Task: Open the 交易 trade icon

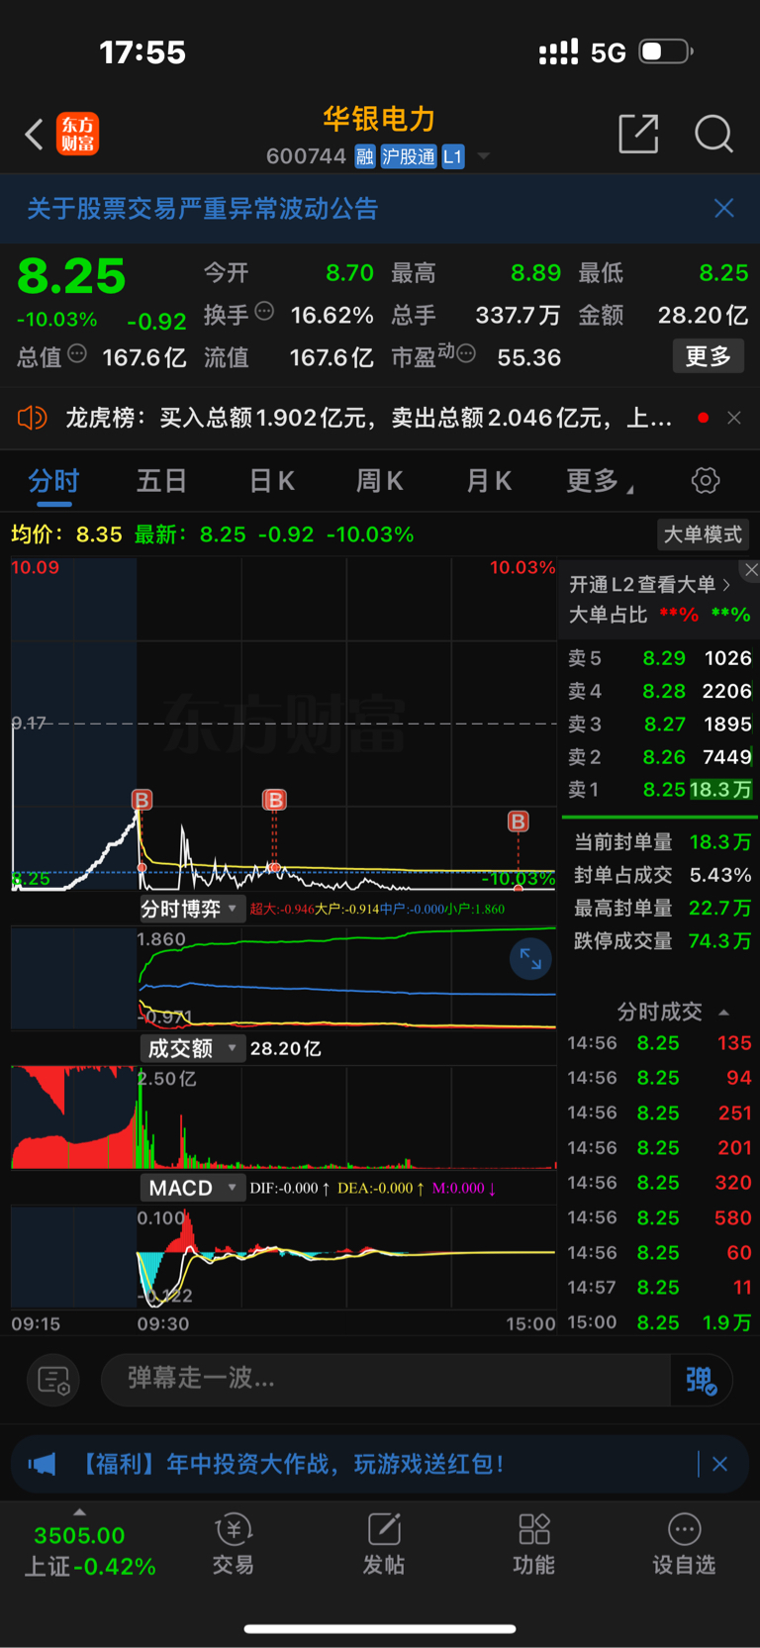Action: pos(234,1544)
